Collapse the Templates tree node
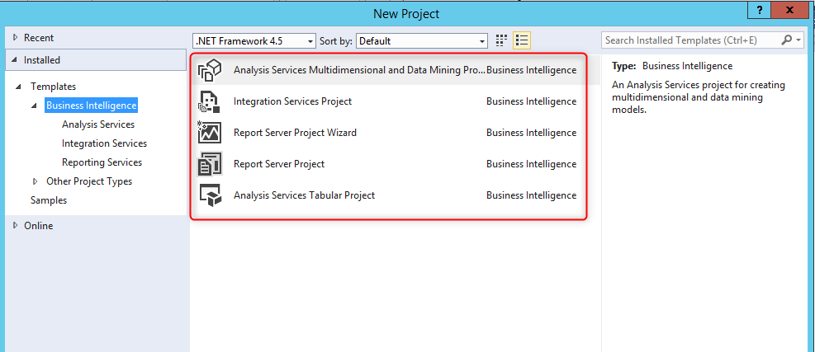Viewport: 815px width, 352px height. point(19,87)
